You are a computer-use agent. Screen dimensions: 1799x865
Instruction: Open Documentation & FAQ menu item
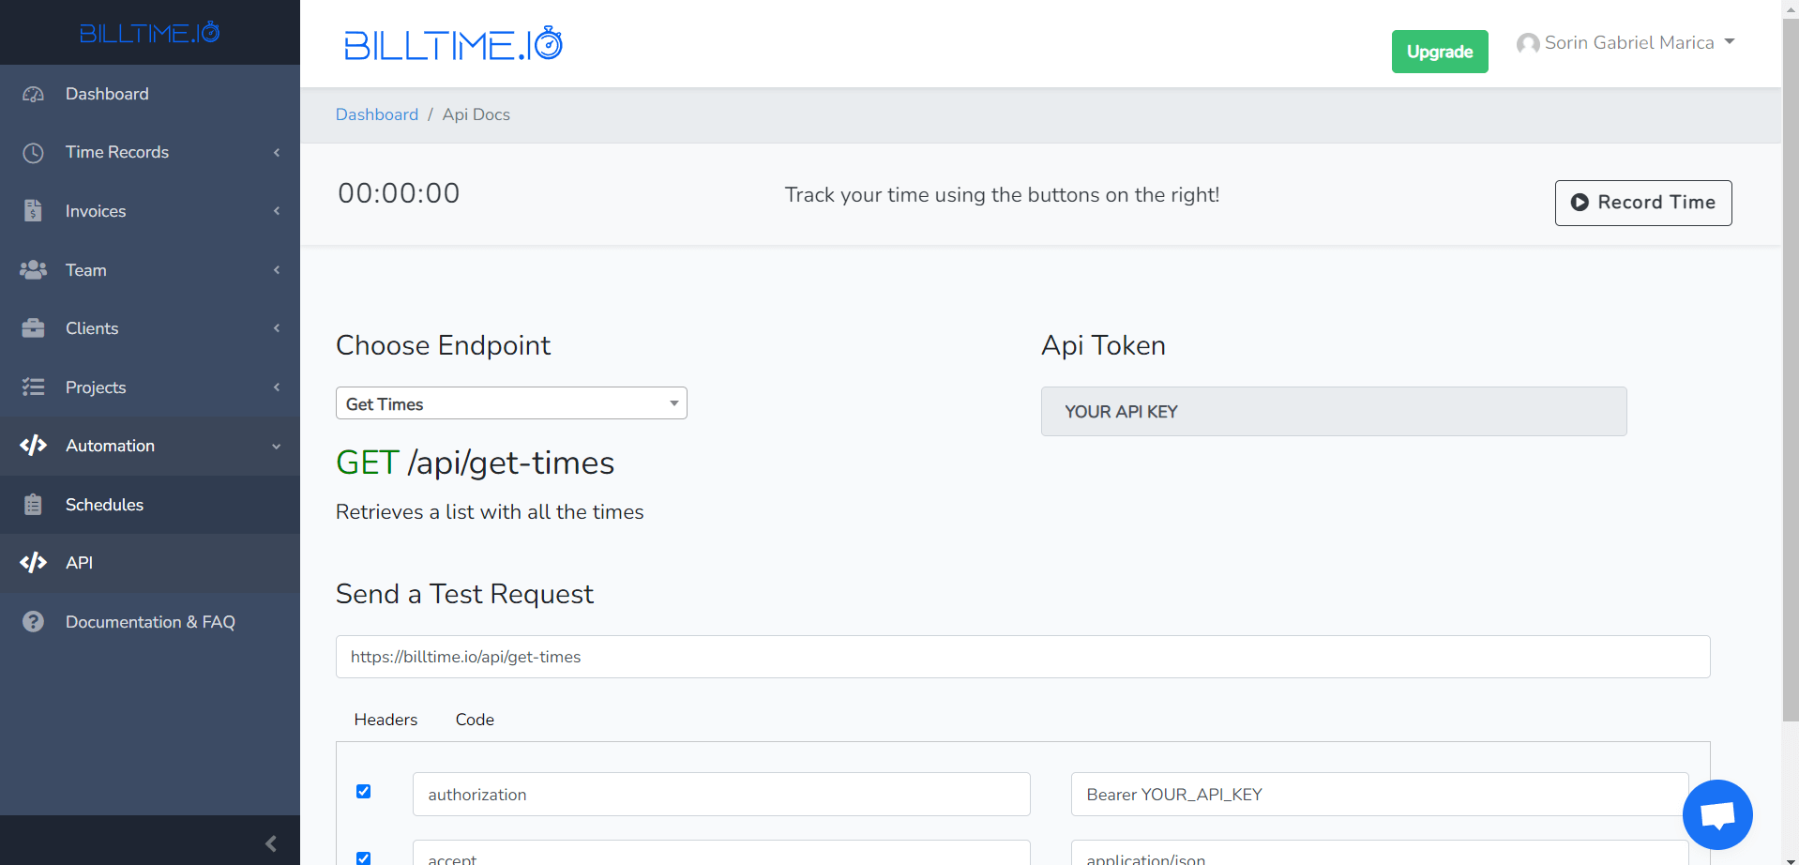click(150, 622)
